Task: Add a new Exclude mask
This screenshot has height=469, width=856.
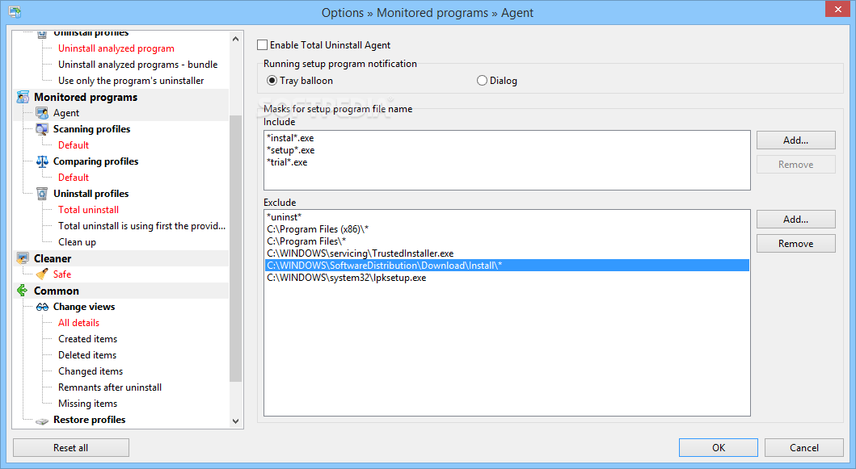Action: (795, 220)
